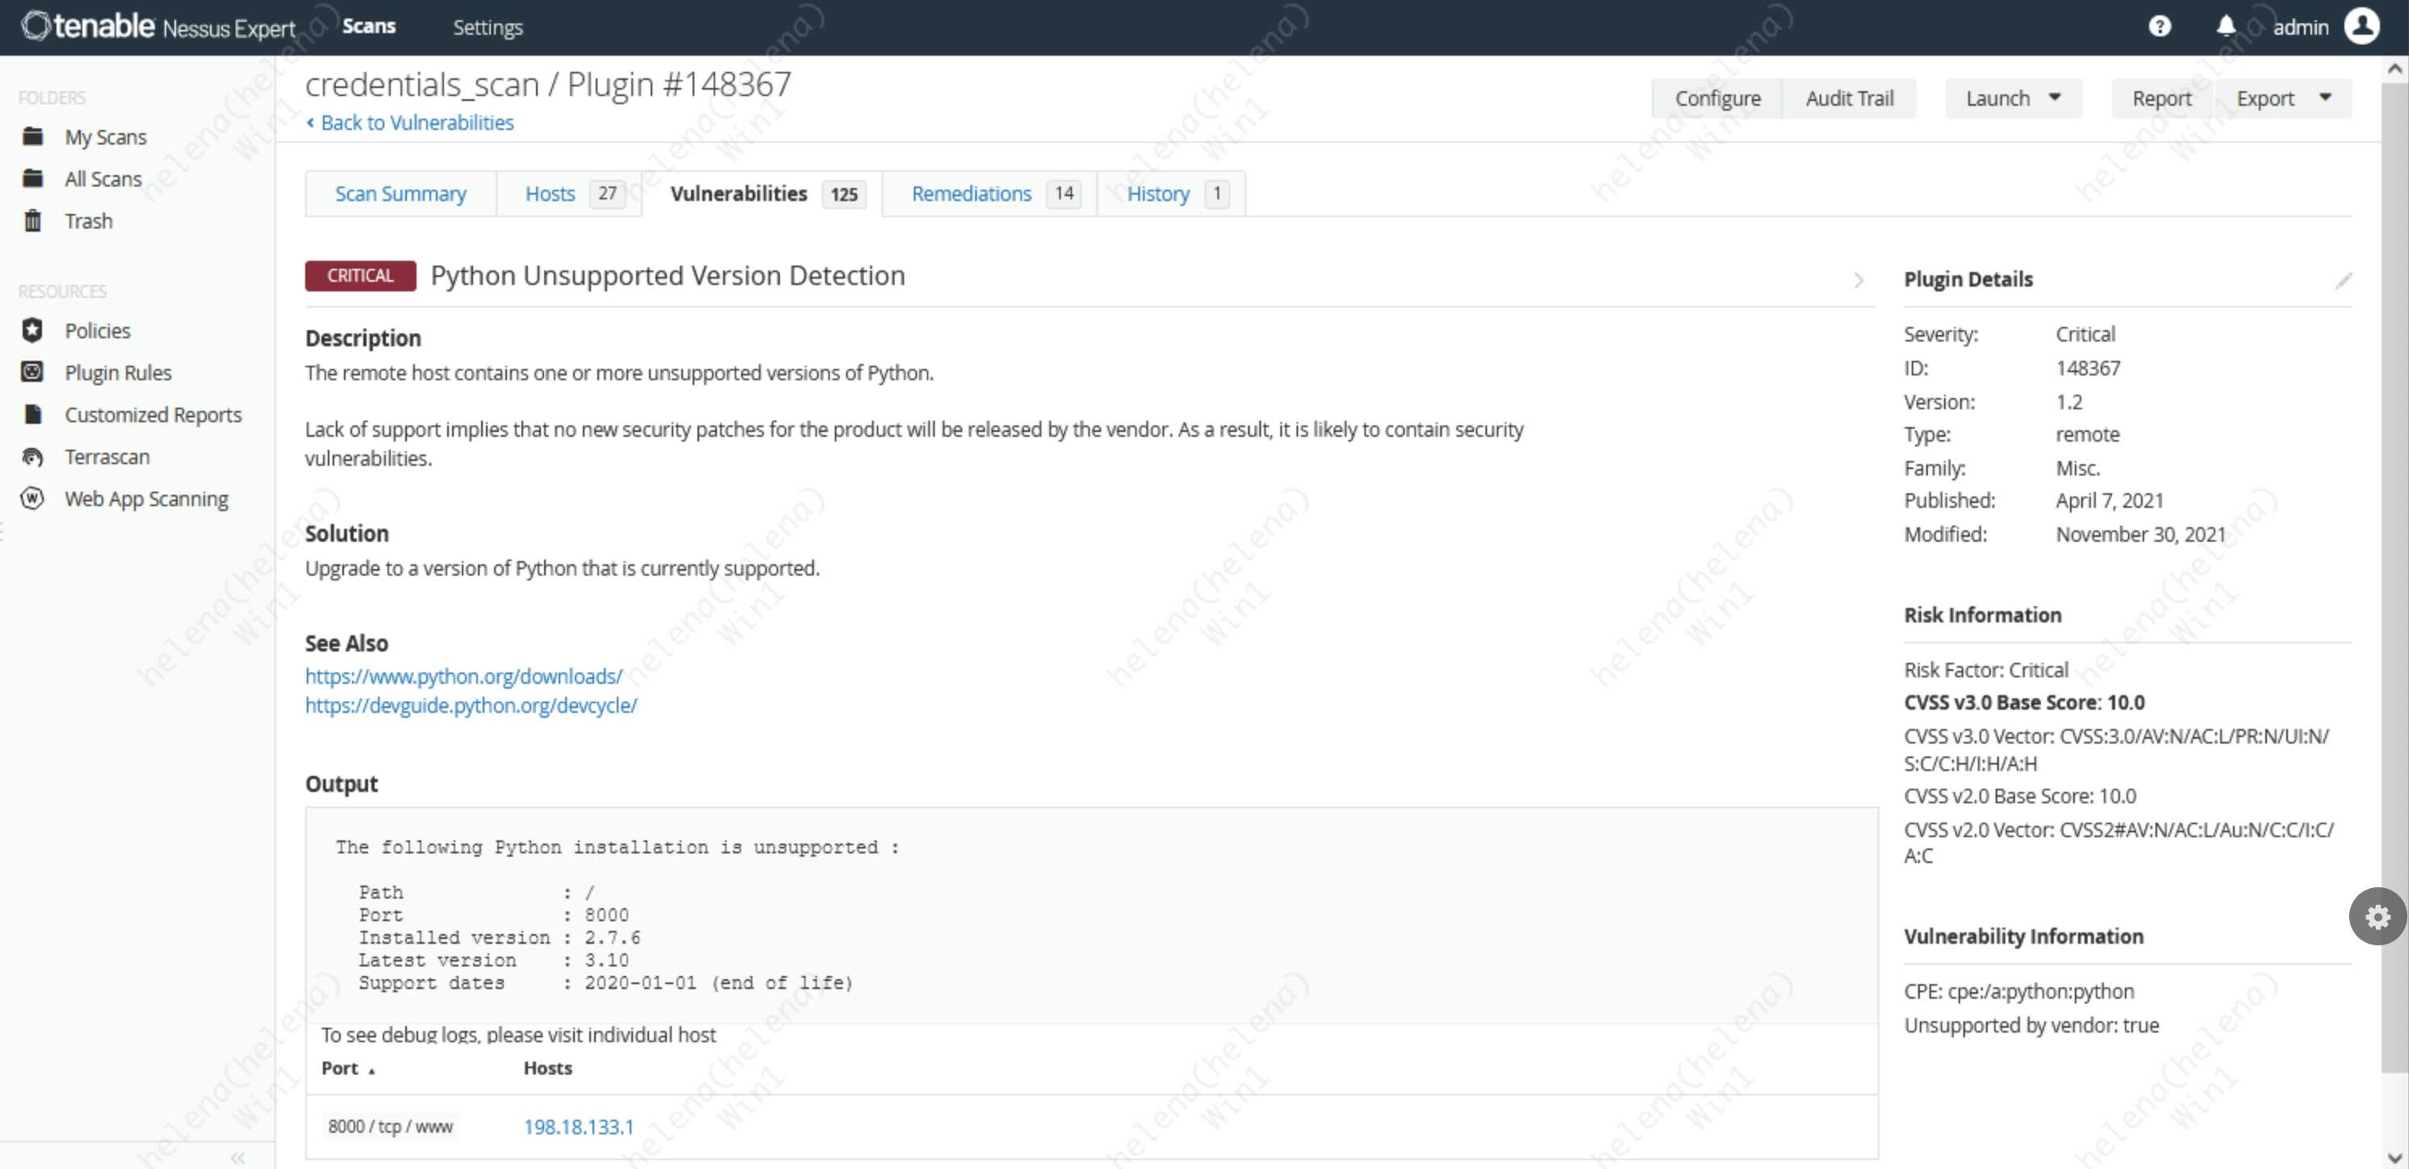
Task: Switch to the Remediations tab
Action: pyautogui.click(x=970, y=194)
